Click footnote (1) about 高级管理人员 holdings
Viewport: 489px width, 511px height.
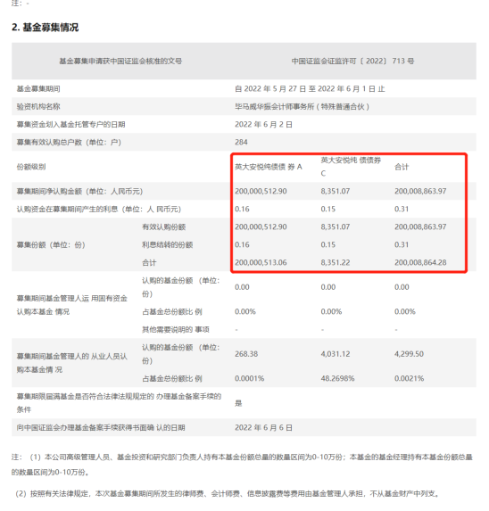click(242, 465)
